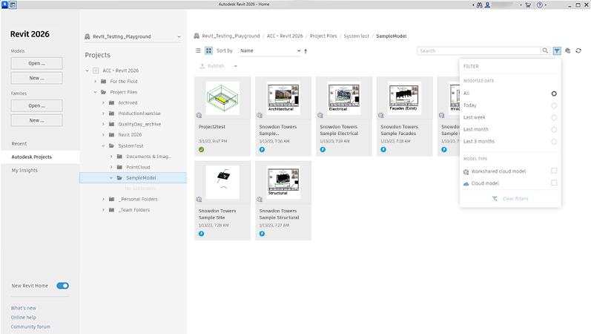Click the Workshared cloud model type icon
This screenshot has width=591, height=334.
pyautogui.click(x=466, y=171)
